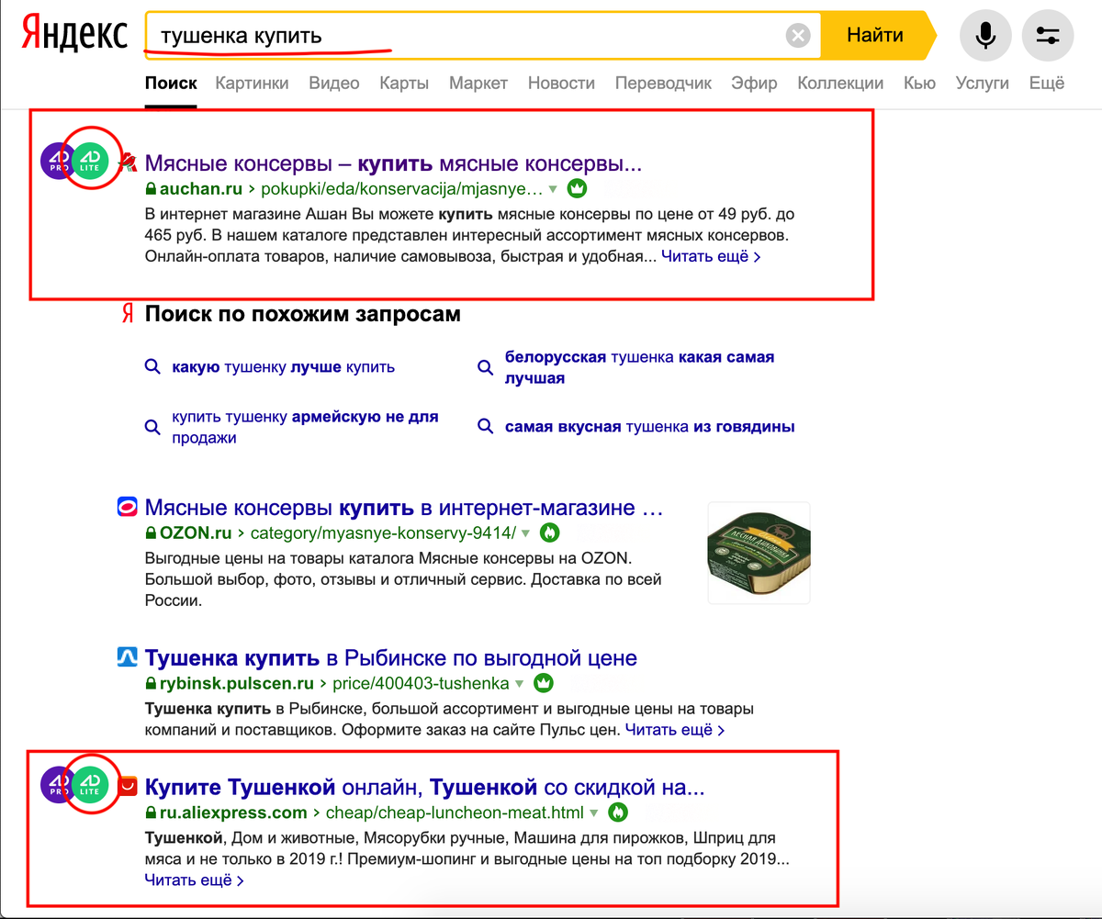Screen dimensions: 1102x919
Task: Switch to the Видео tab
Action: [x=334, y=84]
